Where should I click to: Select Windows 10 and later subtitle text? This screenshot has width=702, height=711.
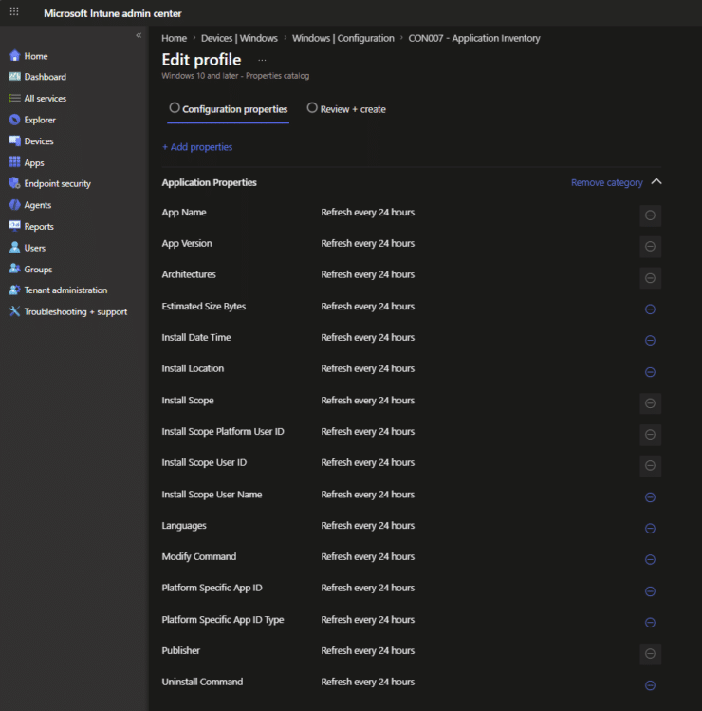(235, 76)
